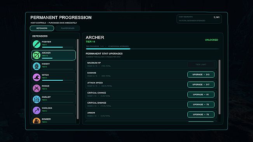Click the Knight helmet icon
This screenshot has height=142, width=253.
(37, 66)
